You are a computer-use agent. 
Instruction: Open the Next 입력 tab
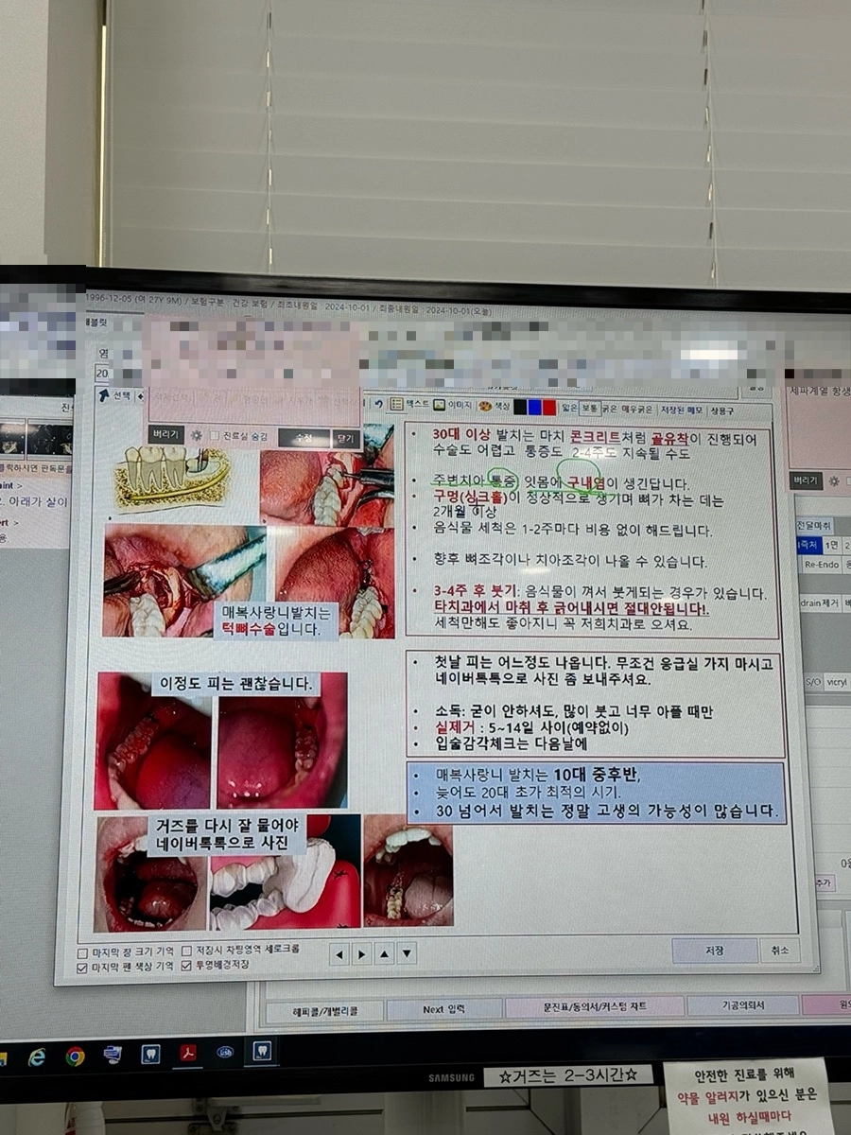[444, 1009]
